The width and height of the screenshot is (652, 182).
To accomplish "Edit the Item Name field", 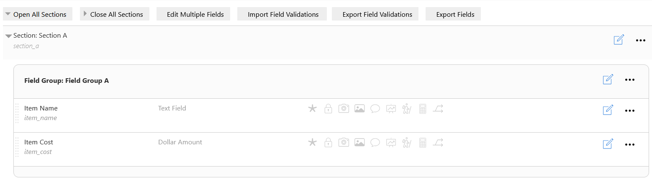I will coord(608,110).
